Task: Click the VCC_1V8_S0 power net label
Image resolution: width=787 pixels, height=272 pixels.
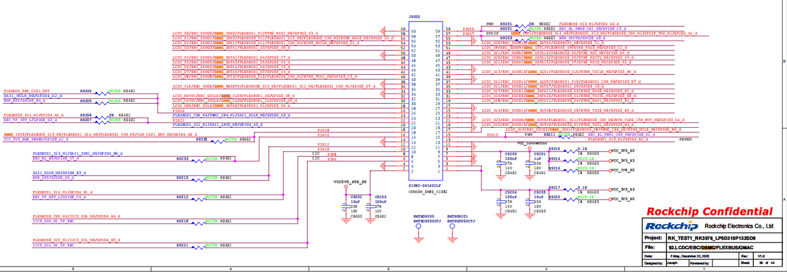Action: pyautogui.click(x=622, y=170)
